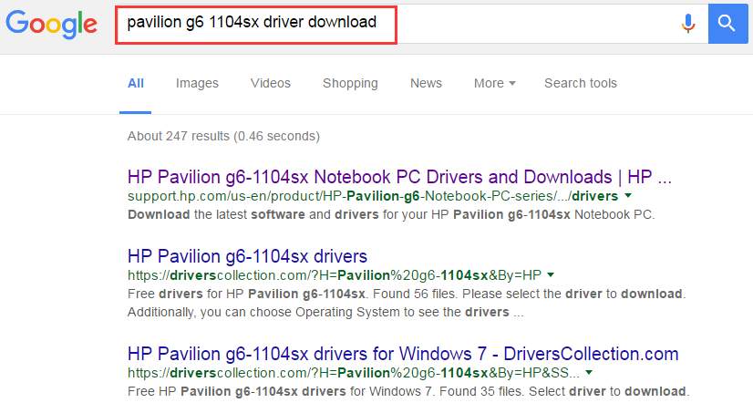Select the All tab

coord(136,84)
